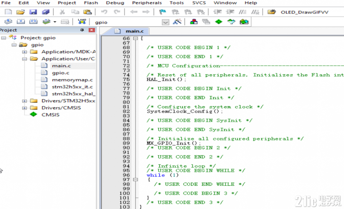
Task: Open the Find in Files icon
Action: [x=272, y=12]
